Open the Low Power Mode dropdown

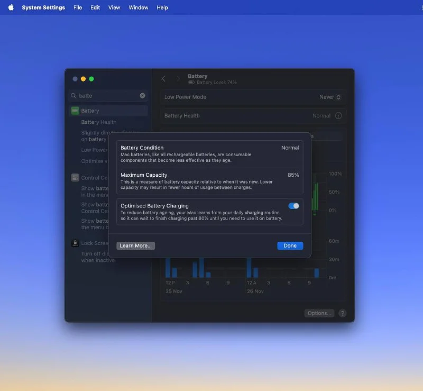[330, 97]
